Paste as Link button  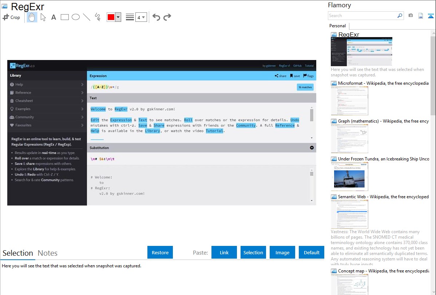pos(224,252)
